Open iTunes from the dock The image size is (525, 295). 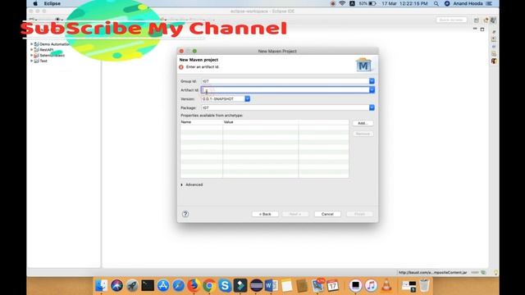pos(371,285)
